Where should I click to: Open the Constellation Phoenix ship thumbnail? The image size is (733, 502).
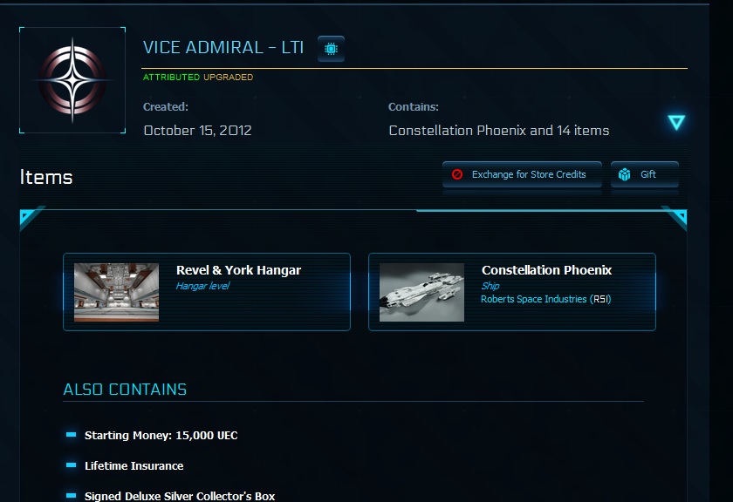[x=421, y=292]
